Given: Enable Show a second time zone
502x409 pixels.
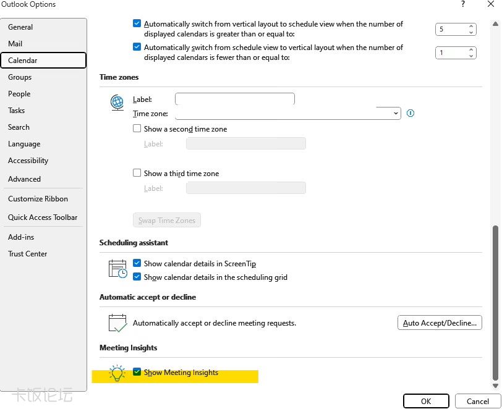Looking at the screenshot, I should [137, 129].
